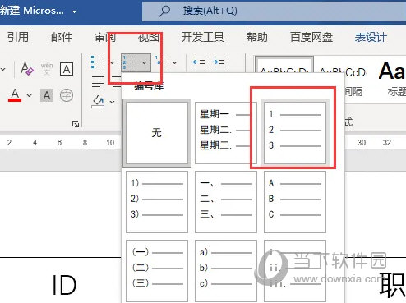Image resolution: width=406 pixels, height=303 pixels.
Task: Toggle character shading icon
Action: click(47, 95)
